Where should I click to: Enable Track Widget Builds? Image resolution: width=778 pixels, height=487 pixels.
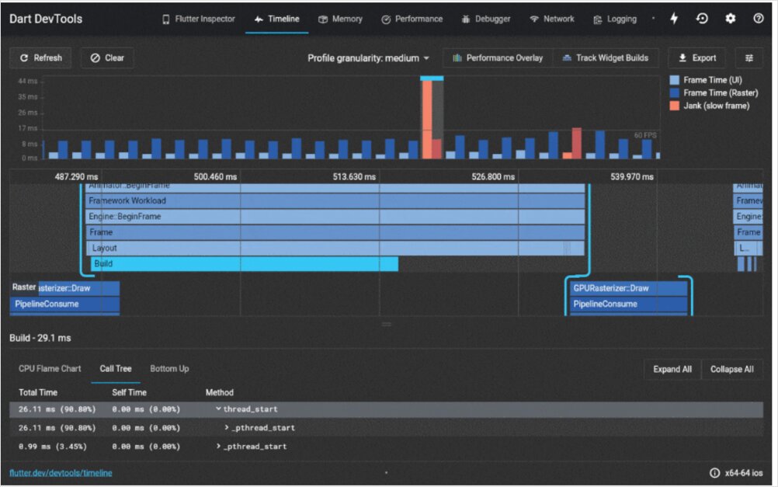coord(606,57)
